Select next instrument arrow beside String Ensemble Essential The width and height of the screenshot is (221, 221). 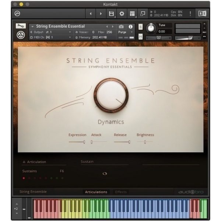point(113,27)
